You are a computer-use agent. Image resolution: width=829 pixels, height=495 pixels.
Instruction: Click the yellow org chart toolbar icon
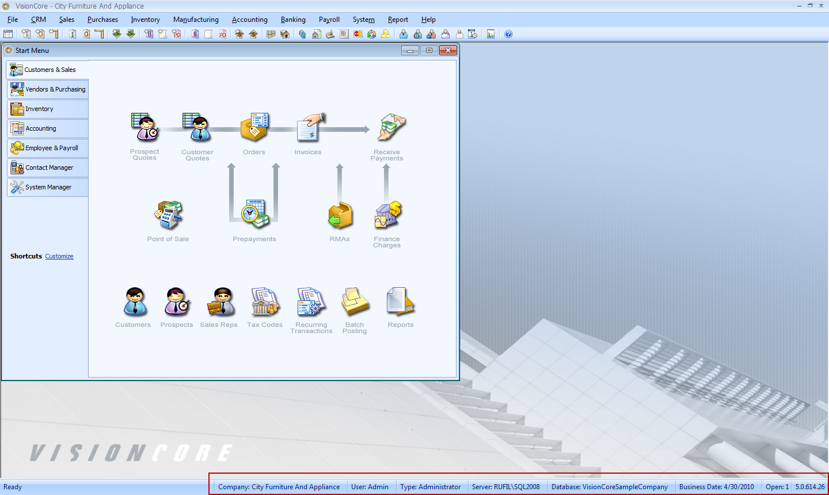[386, 34]
